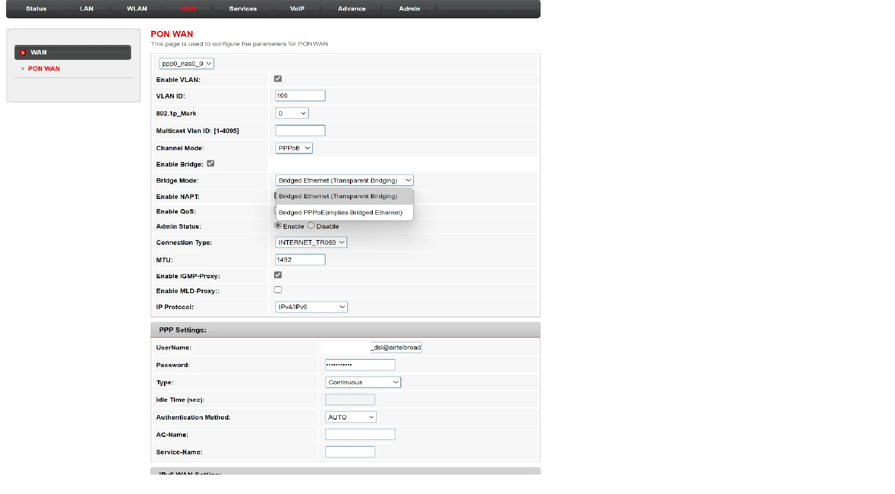This screenshot has width=895, height=494.
Task: Toggle Enable IGMP-Proxy checkbox
Action: [x=278, y=275]
